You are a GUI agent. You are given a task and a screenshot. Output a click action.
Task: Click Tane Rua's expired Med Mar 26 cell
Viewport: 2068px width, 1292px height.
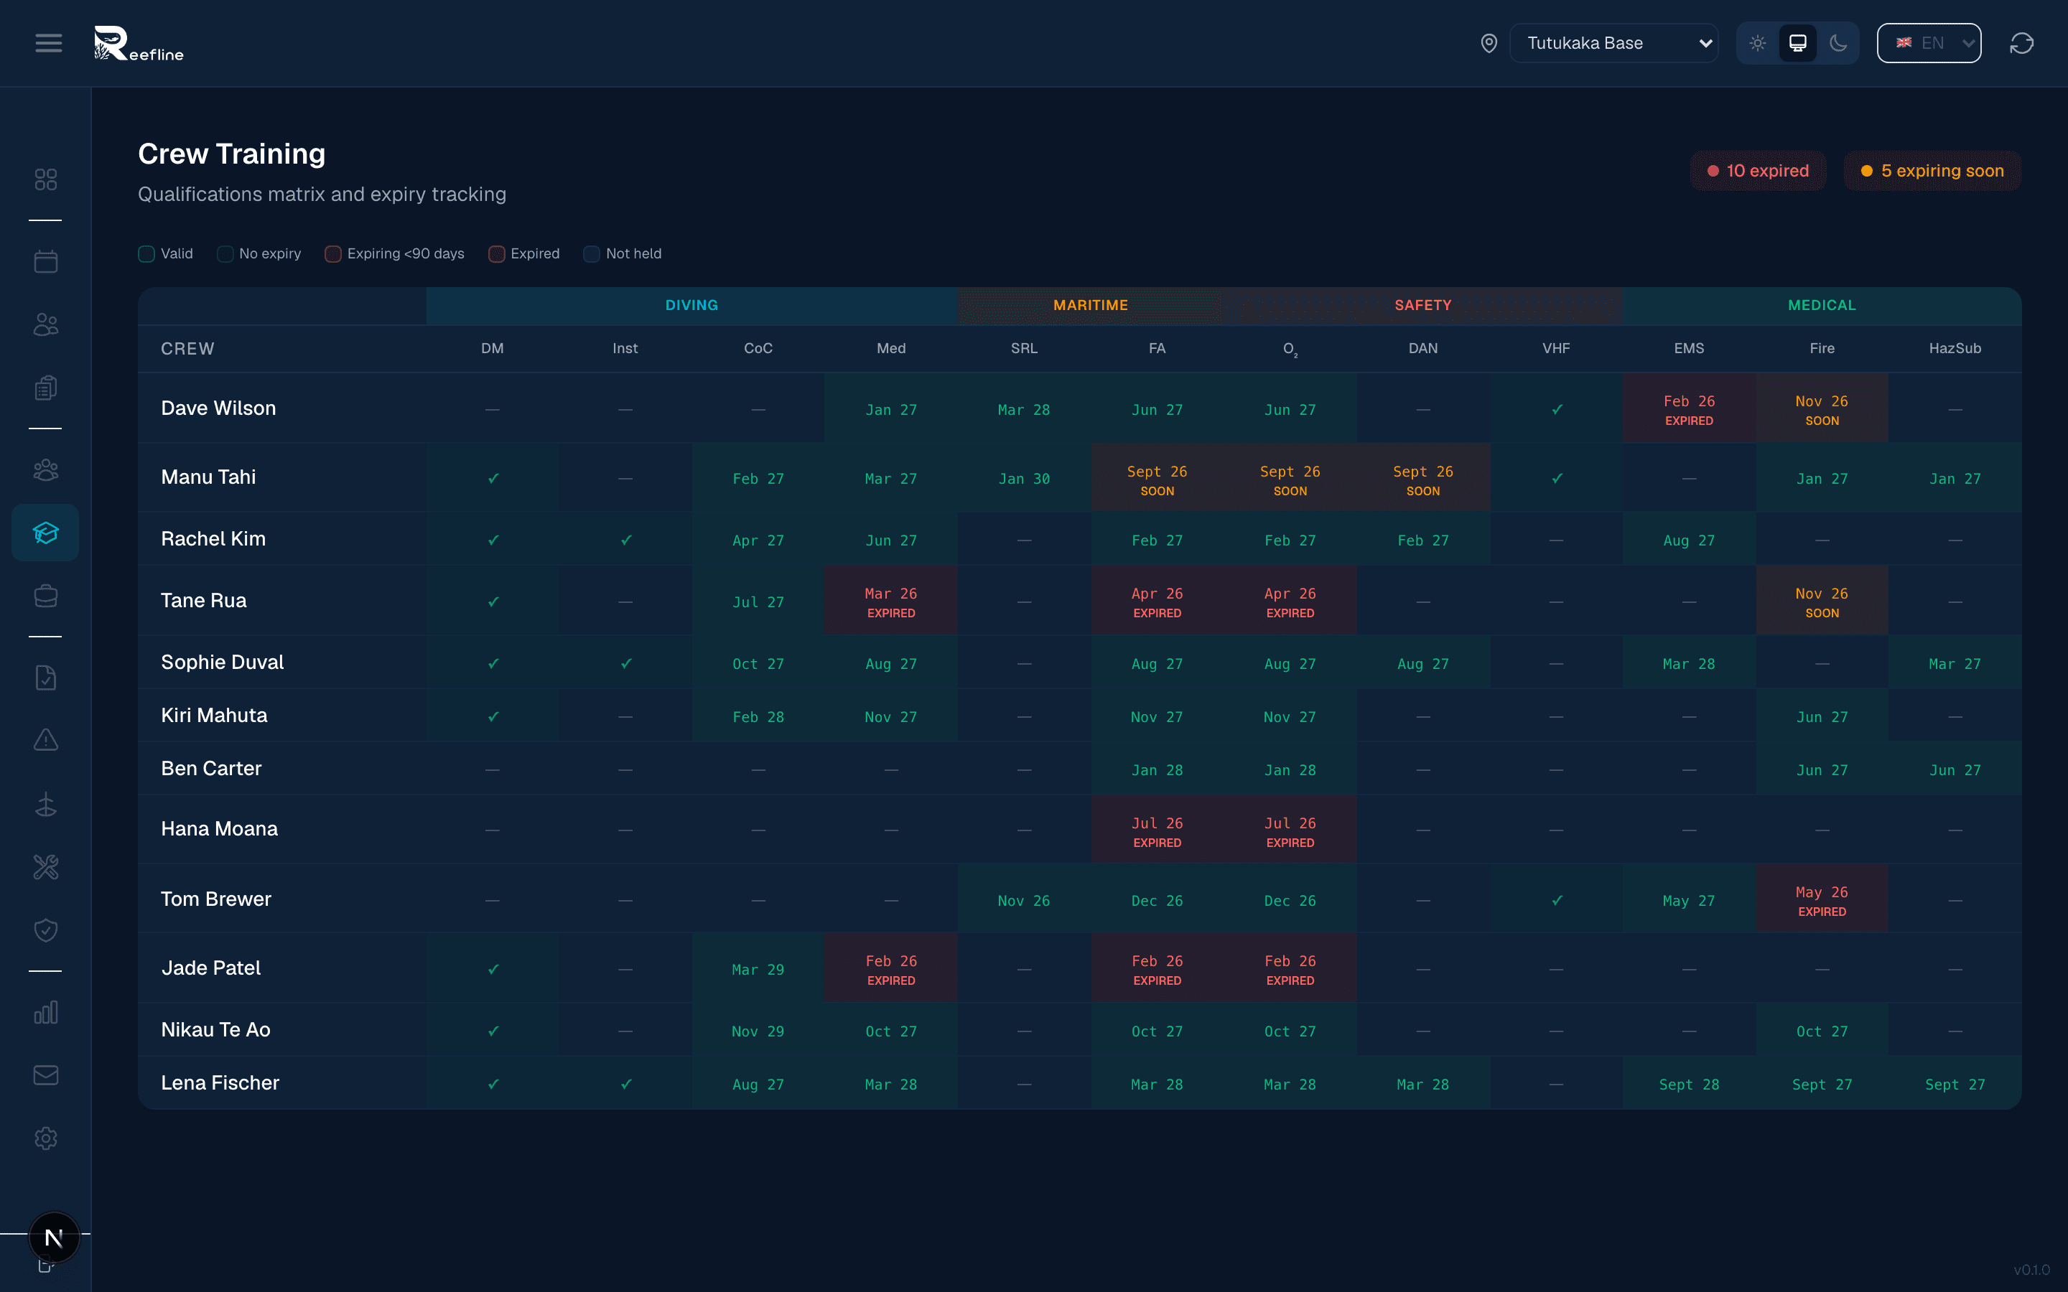(x=891, y=601)
